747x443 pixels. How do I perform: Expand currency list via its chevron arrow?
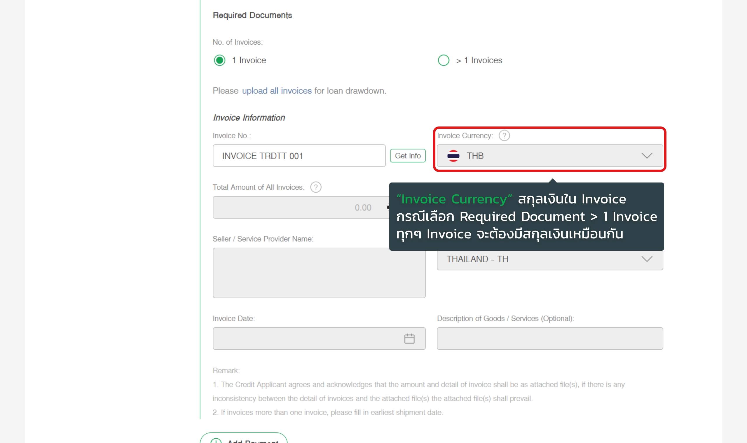coord(647,156)
